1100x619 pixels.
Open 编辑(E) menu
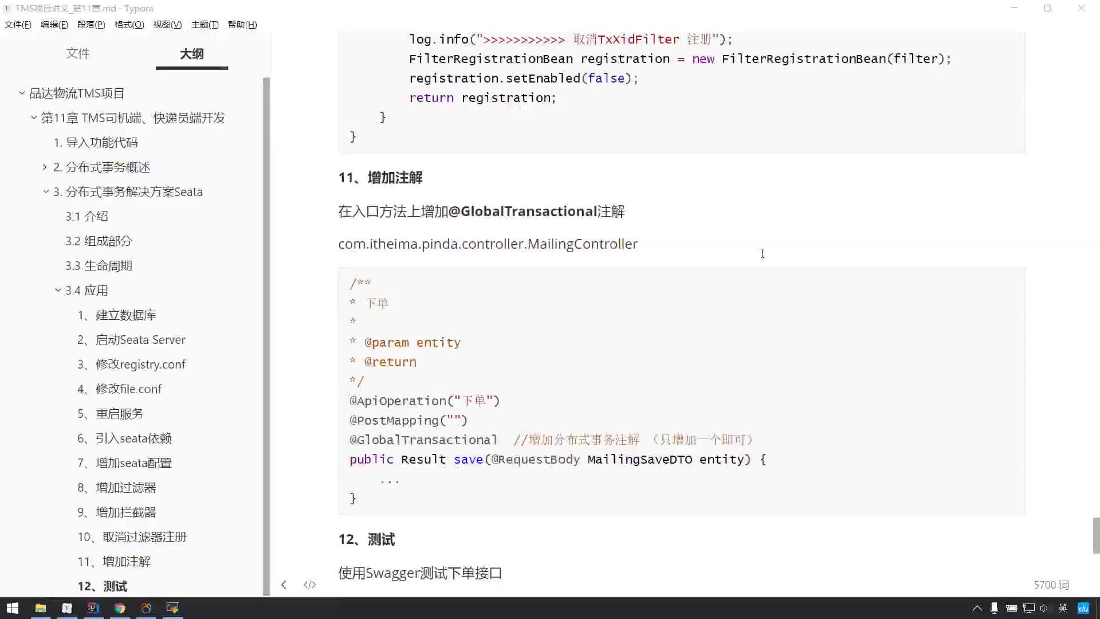click(x=54, y=25)
